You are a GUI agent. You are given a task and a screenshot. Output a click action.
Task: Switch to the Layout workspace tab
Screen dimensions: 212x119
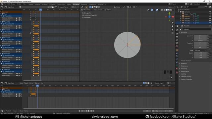click(31, 4)
